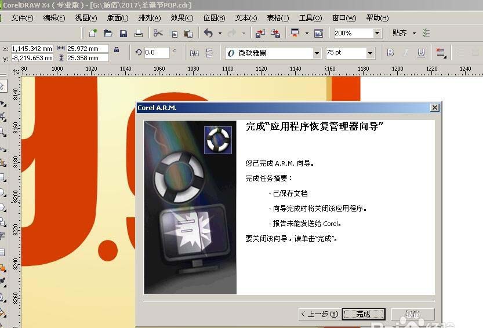This screenshot has width=483, height=328.
Task: Open the 表格(T) menu
Action: tap(278, 18)
